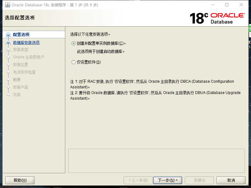Viewport: 251px width, 188px height.
Task: Click the 注 1 RAC installation note text
Action: (152, 84)
